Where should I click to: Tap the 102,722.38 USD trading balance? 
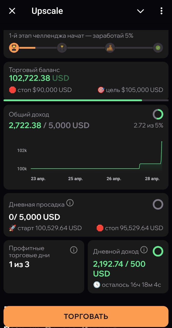39,78
